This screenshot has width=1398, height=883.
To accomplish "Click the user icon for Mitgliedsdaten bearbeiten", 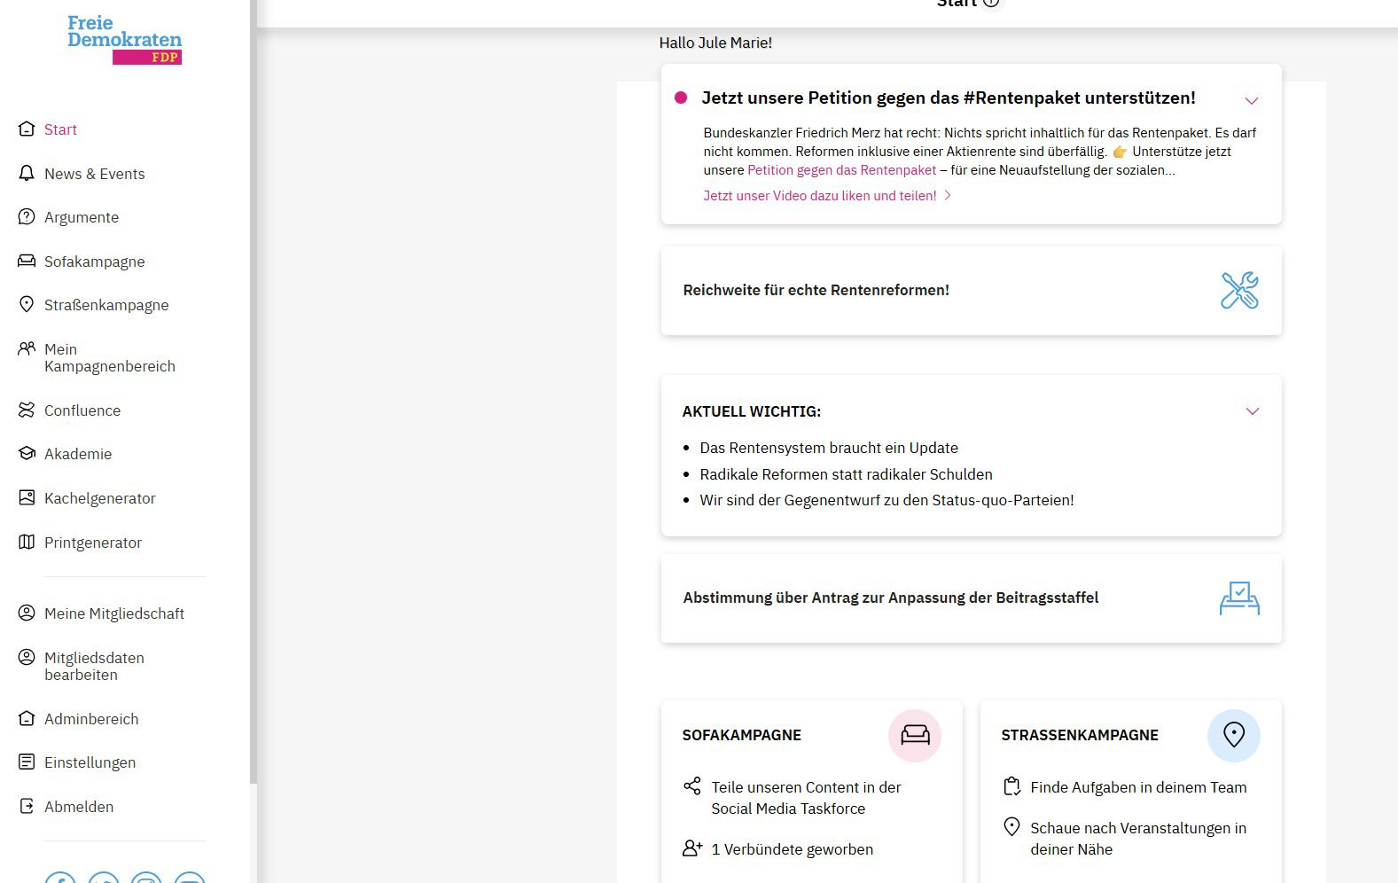I will pos(27,657).
